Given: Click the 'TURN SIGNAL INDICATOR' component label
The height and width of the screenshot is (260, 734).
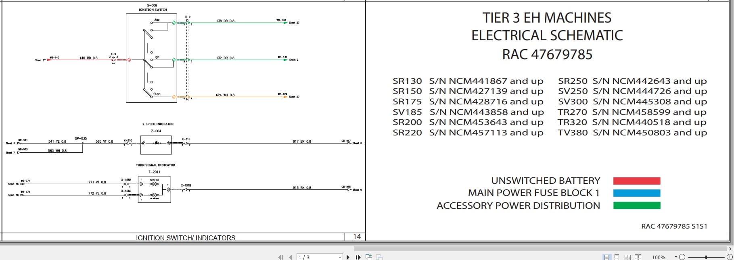Looking at the screenshot, I should pos(155,165).
